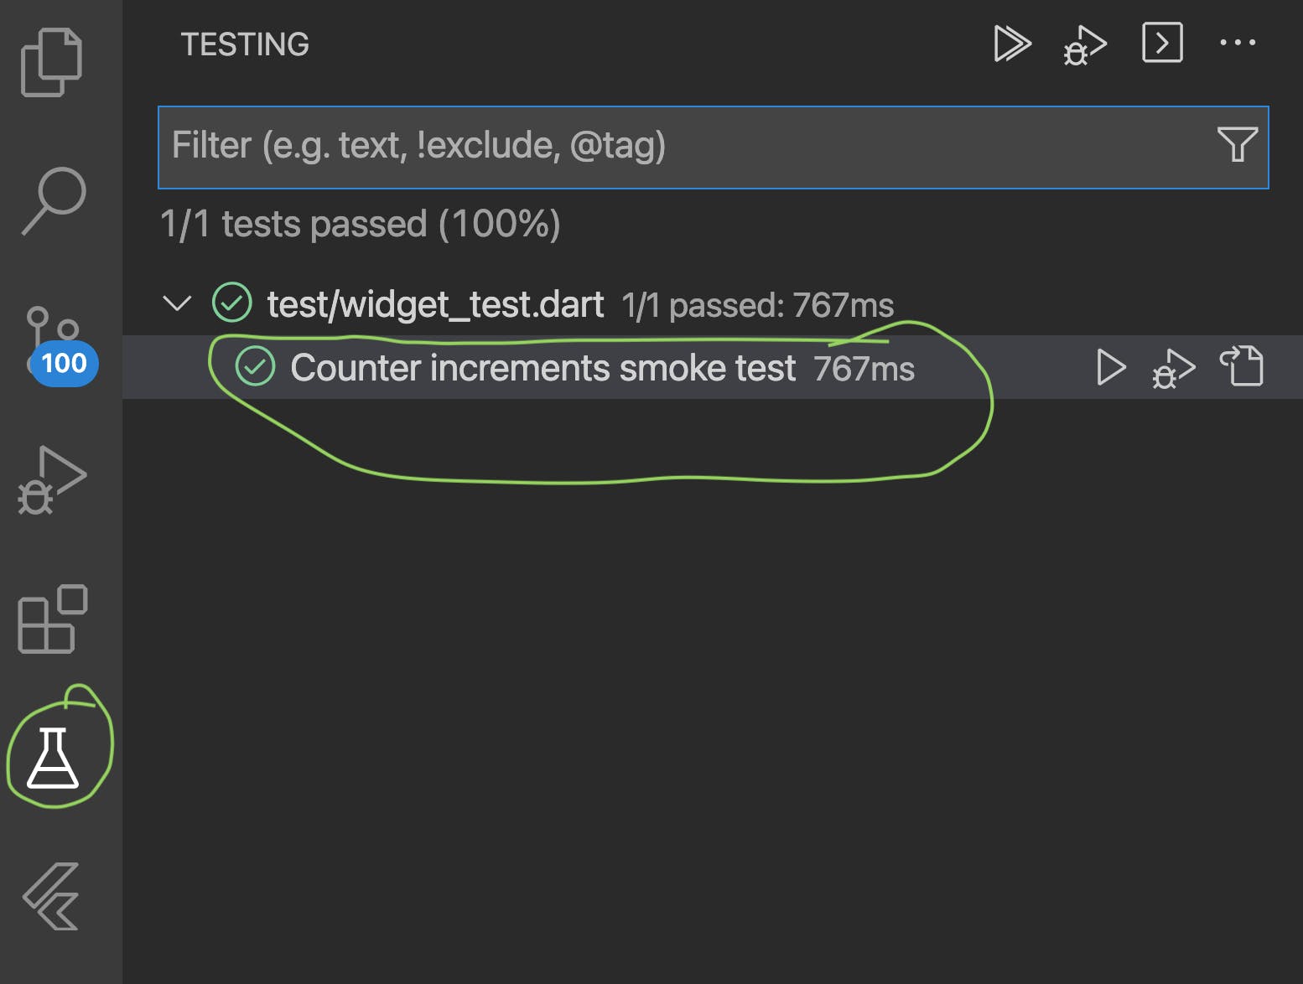Open Run and Debug view
Screen dimensions: 1303x984
[51, 479]
